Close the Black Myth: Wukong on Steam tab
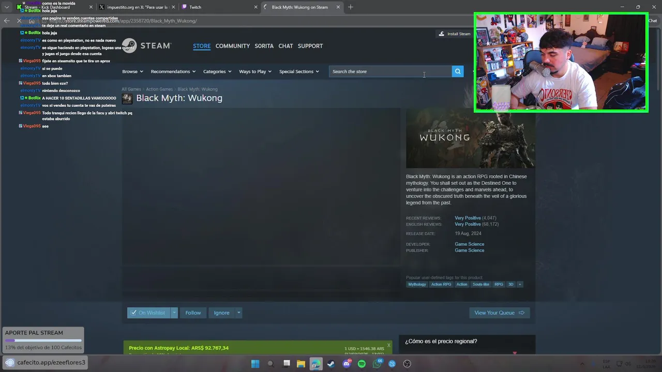This screenshot has width=662, height=372. (x=338, y=7)
